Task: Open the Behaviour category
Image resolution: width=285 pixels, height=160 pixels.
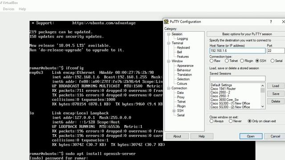Action: pos(184,70)
